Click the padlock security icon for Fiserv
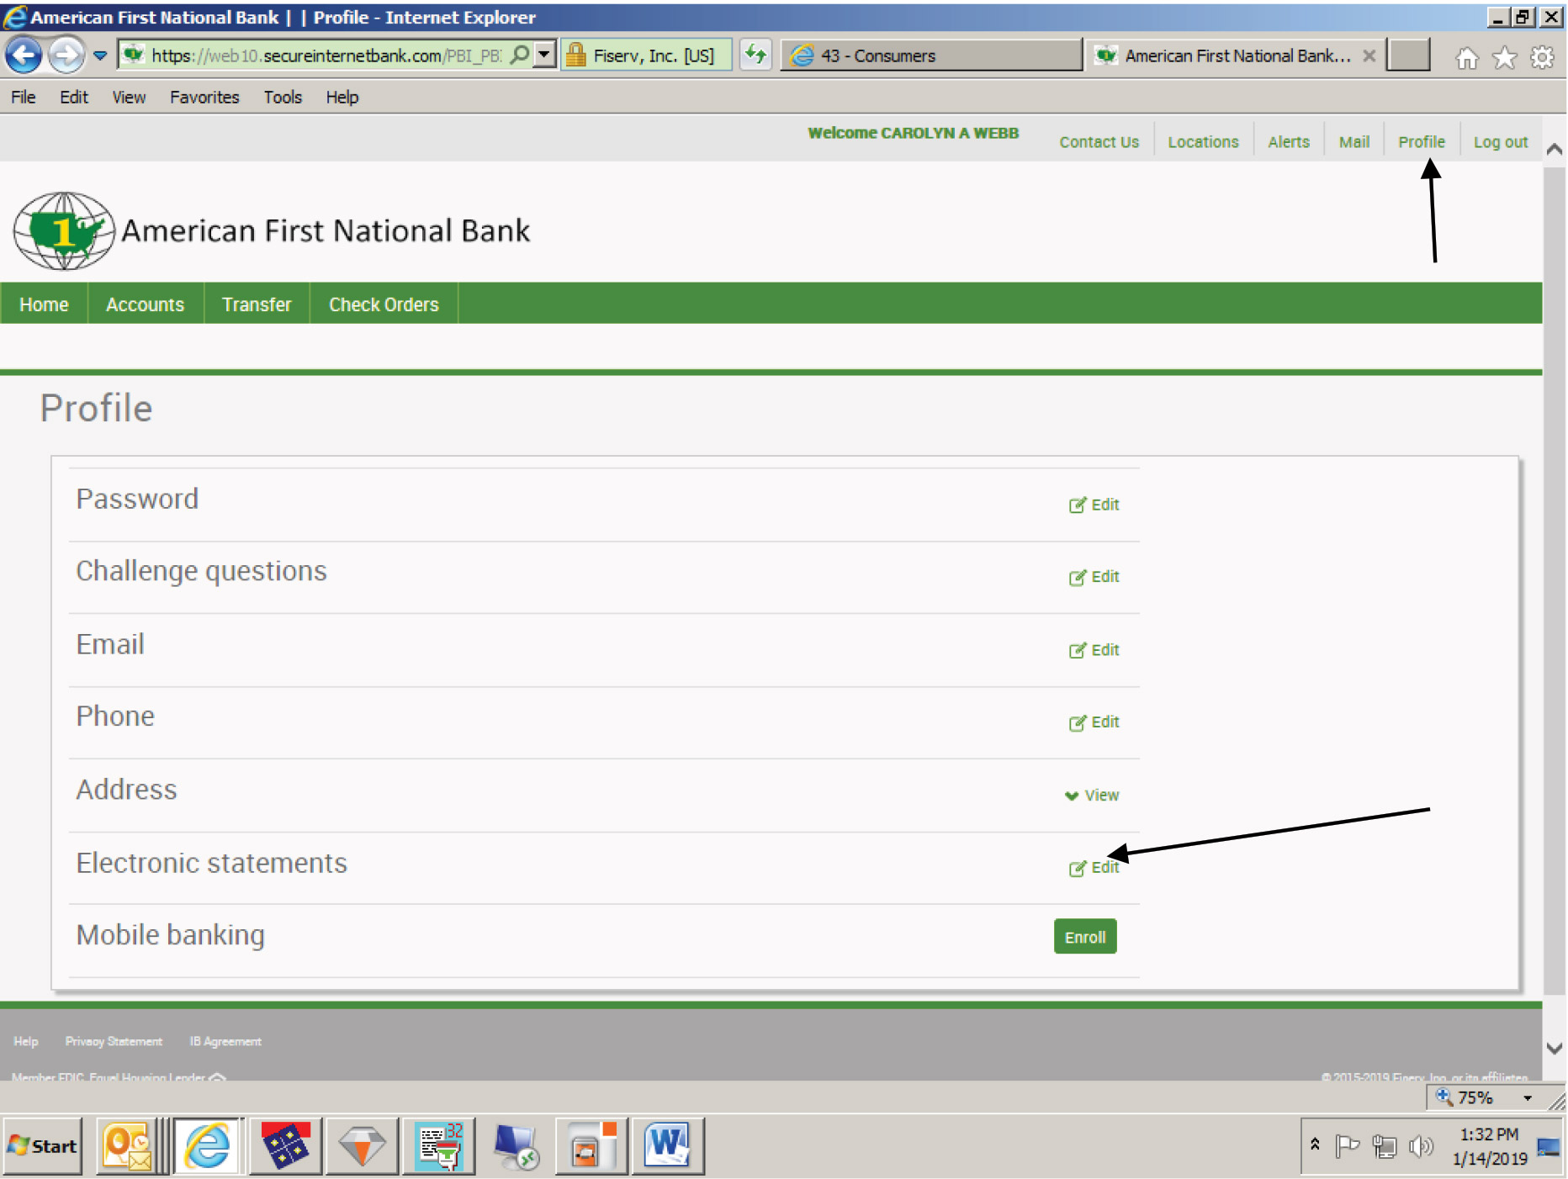Screen dimensions: 1568x1179 pyautogui.click(x=576, y=56)
